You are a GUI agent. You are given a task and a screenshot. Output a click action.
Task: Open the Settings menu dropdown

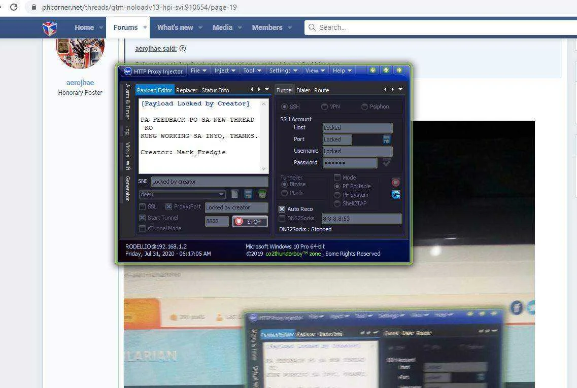[x=283, y=70]
